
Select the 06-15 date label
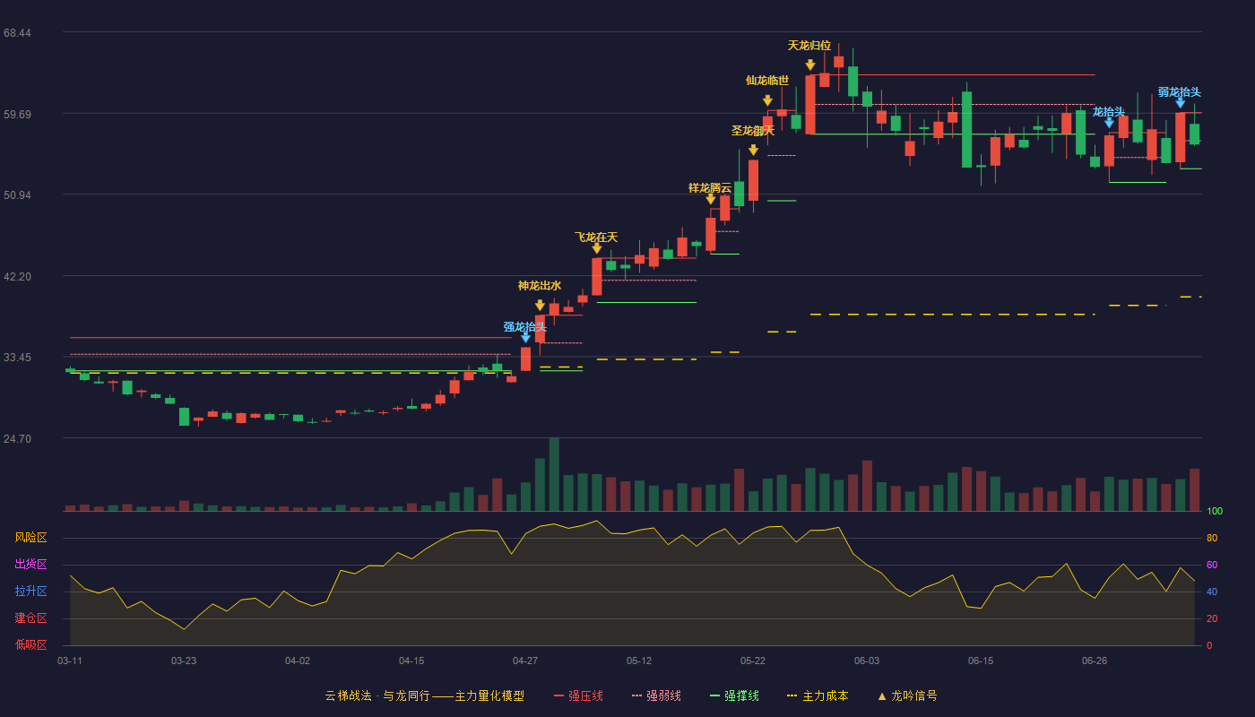pyautogui.click(x=981, y=661)
